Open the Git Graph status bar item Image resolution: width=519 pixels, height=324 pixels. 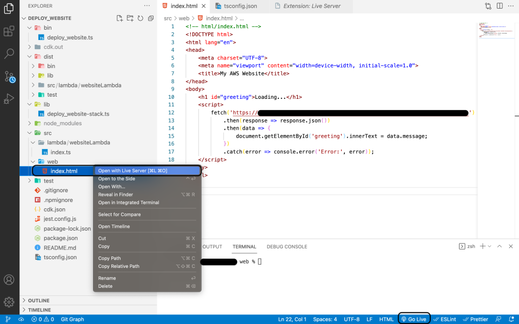pyautogui.click(x=72, y=319)
